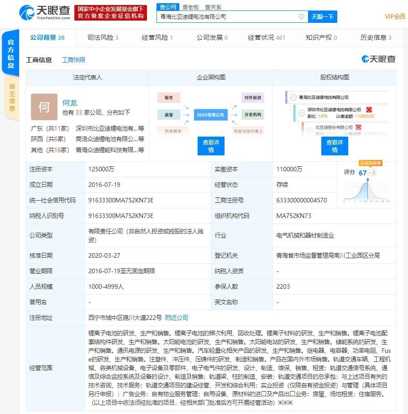Open 商洛众迪锂电池有限公...等 Shaanxi entry
408x414 pixels.
click(110, 139)
